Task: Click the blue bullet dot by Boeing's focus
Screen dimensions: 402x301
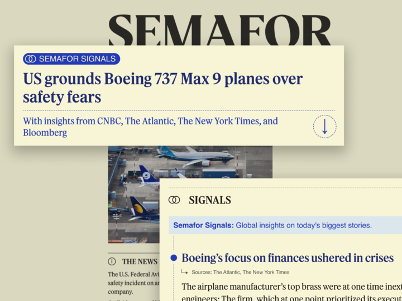Action: [x=174, y=258]
